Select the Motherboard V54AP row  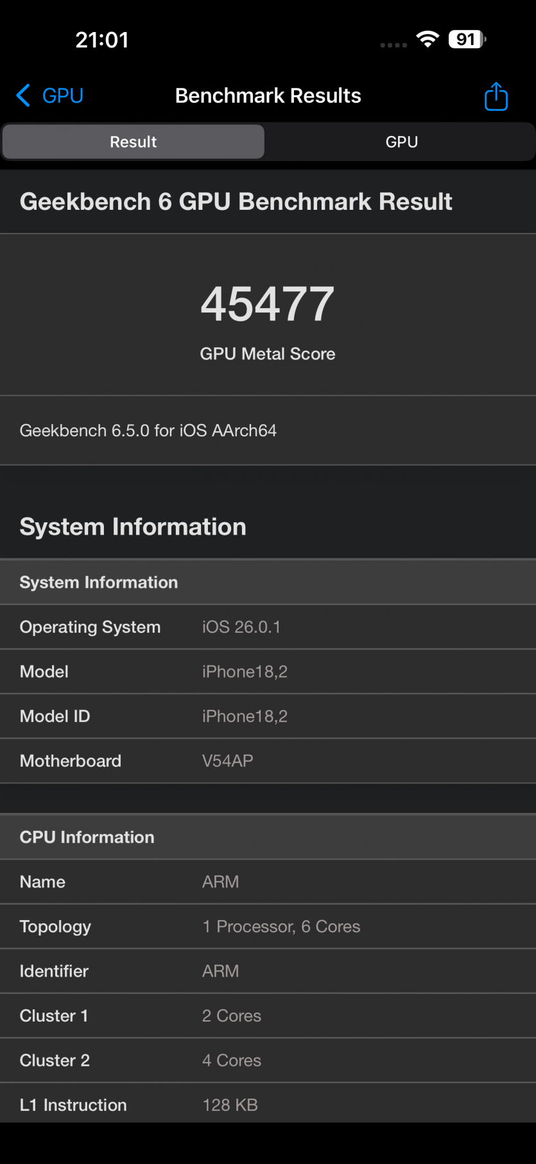tap(268, 761)
